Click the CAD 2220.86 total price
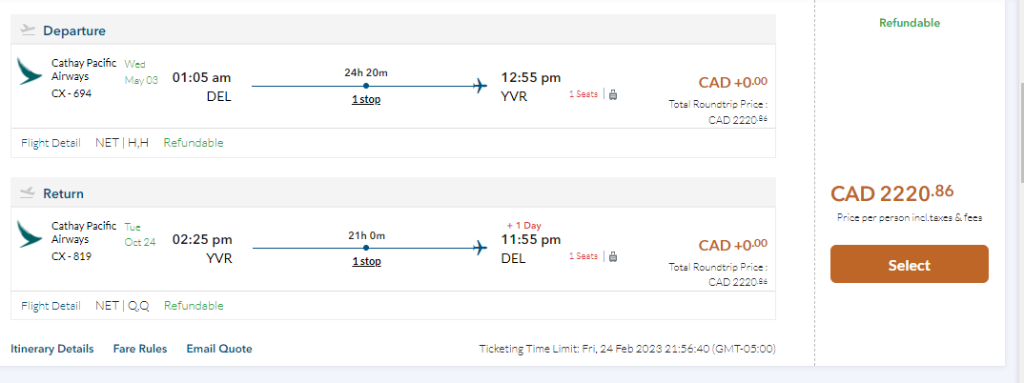The image size is (1024, 383). click(x=891, y=193)
